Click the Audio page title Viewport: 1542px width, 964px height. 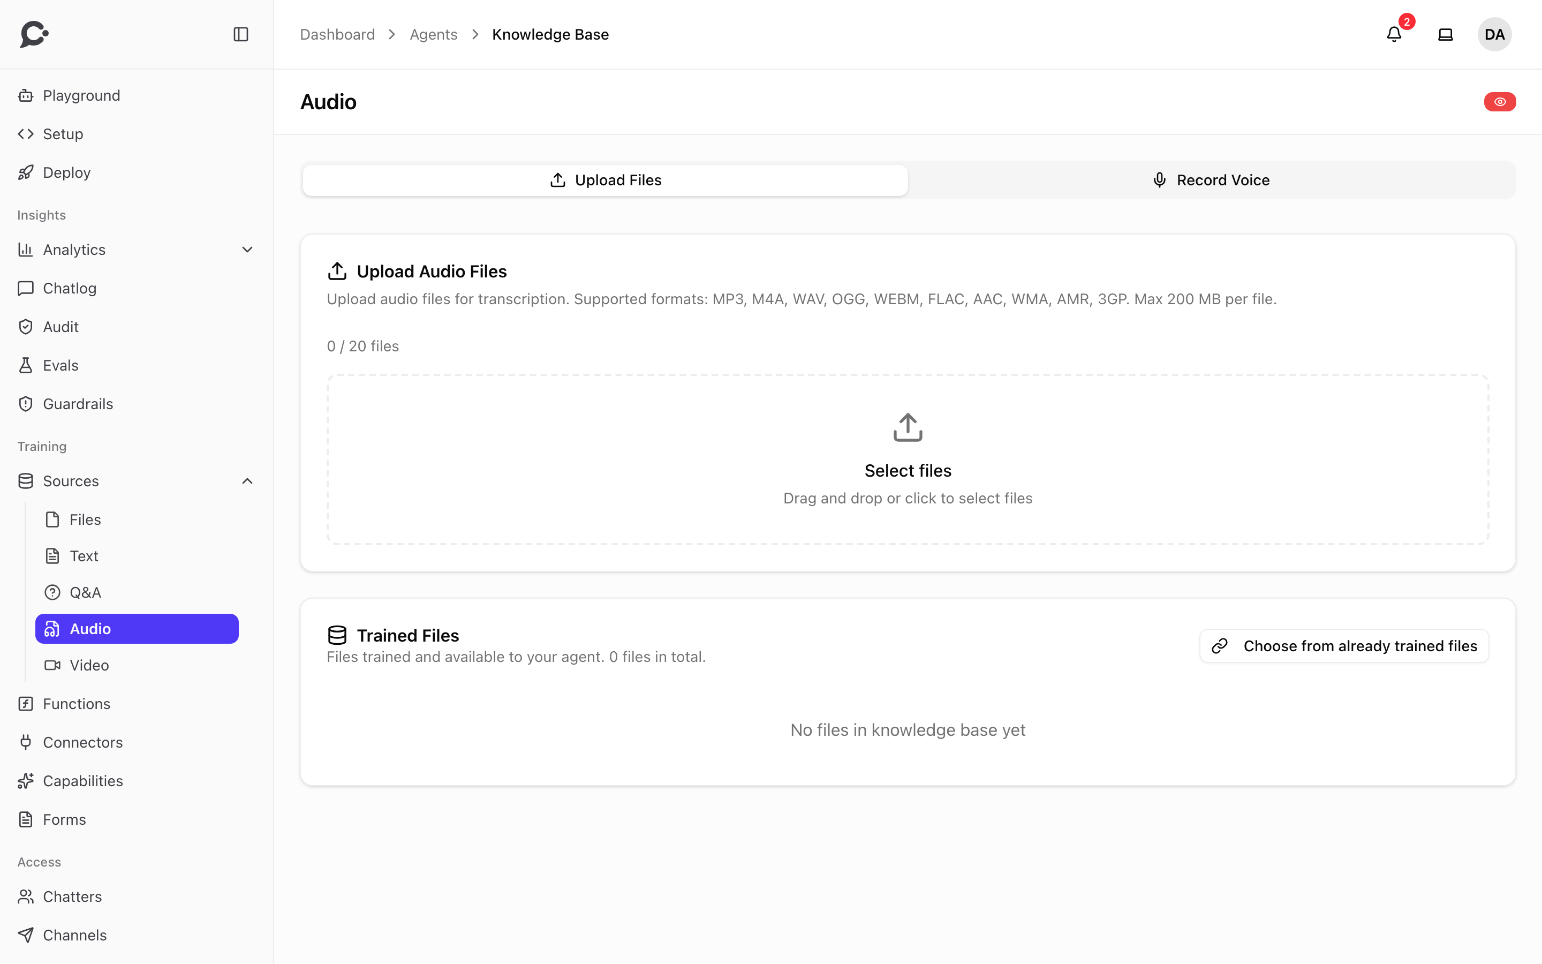click(328, 102)
